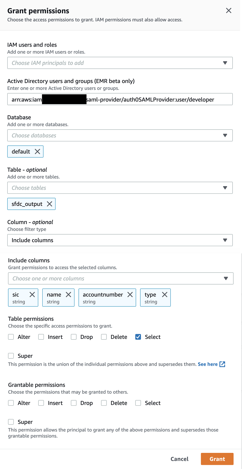Enable the grantable Insert permission
Viewport: 242px width, 469px height.
pyautogui.click(x=41, y=403)
